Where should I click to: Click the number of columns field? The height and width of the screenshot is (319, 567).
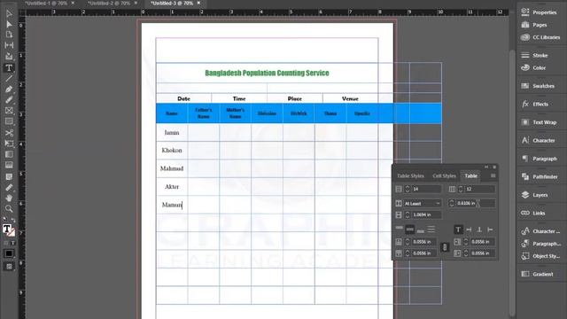click(x=480, y=189)
